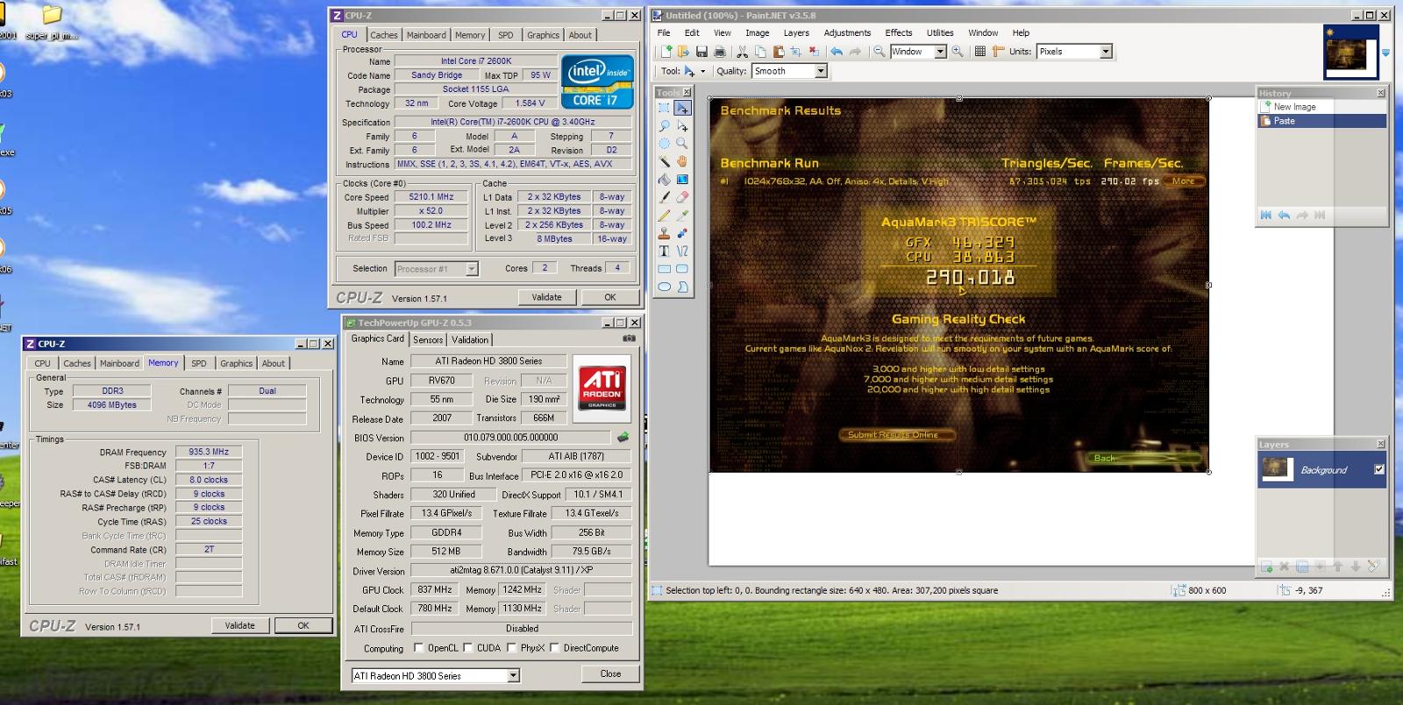The height and width of the screenshot is (705, 1403).
Task: Toggle the PhysX checkbox in GPU-Z
Action: coord(511,648)
